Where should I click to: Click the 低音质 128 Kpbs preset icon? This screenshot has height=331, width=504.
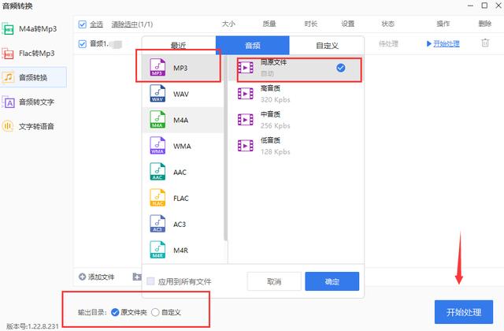[x=246, y=146]
